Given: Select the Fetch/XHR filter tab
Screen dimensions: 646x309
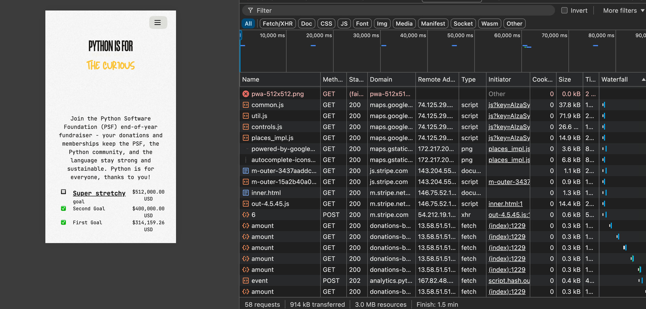Looking at the screenshot, I should pos(278,24).
